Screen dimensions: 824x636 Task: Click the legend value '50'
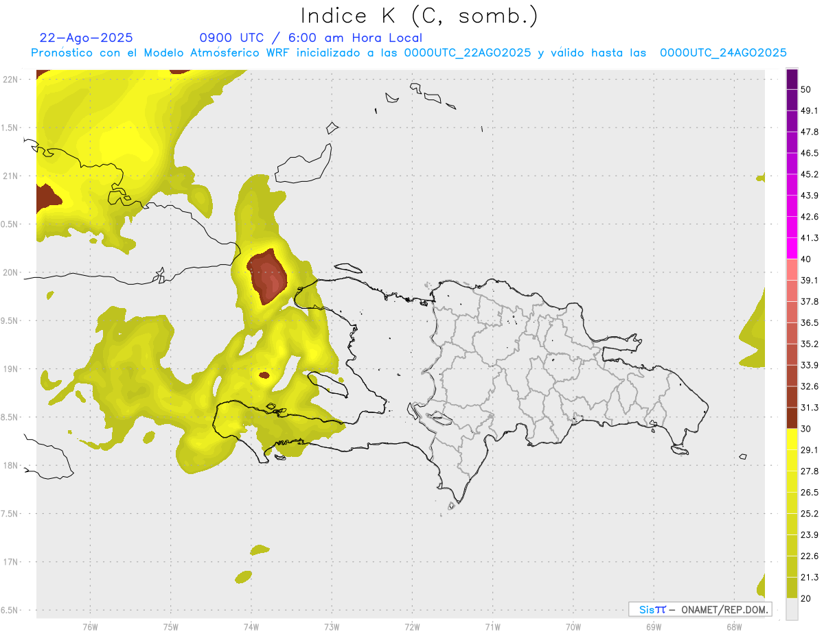806,90
